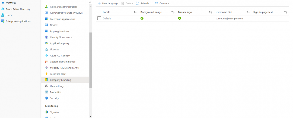Click the Delete button
The image size is (293, 118).
pyautogui.click(x=127, y=3)
